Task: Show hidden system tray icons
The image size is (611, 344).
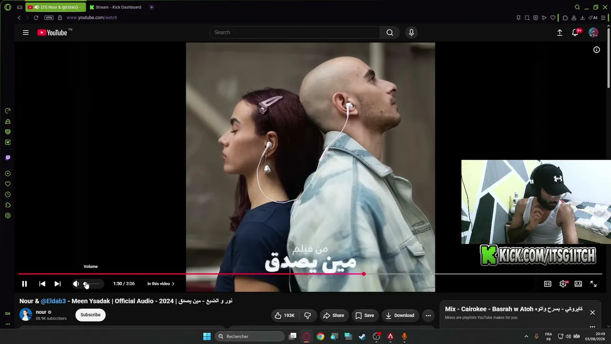Action: click(x=526, y=336)
